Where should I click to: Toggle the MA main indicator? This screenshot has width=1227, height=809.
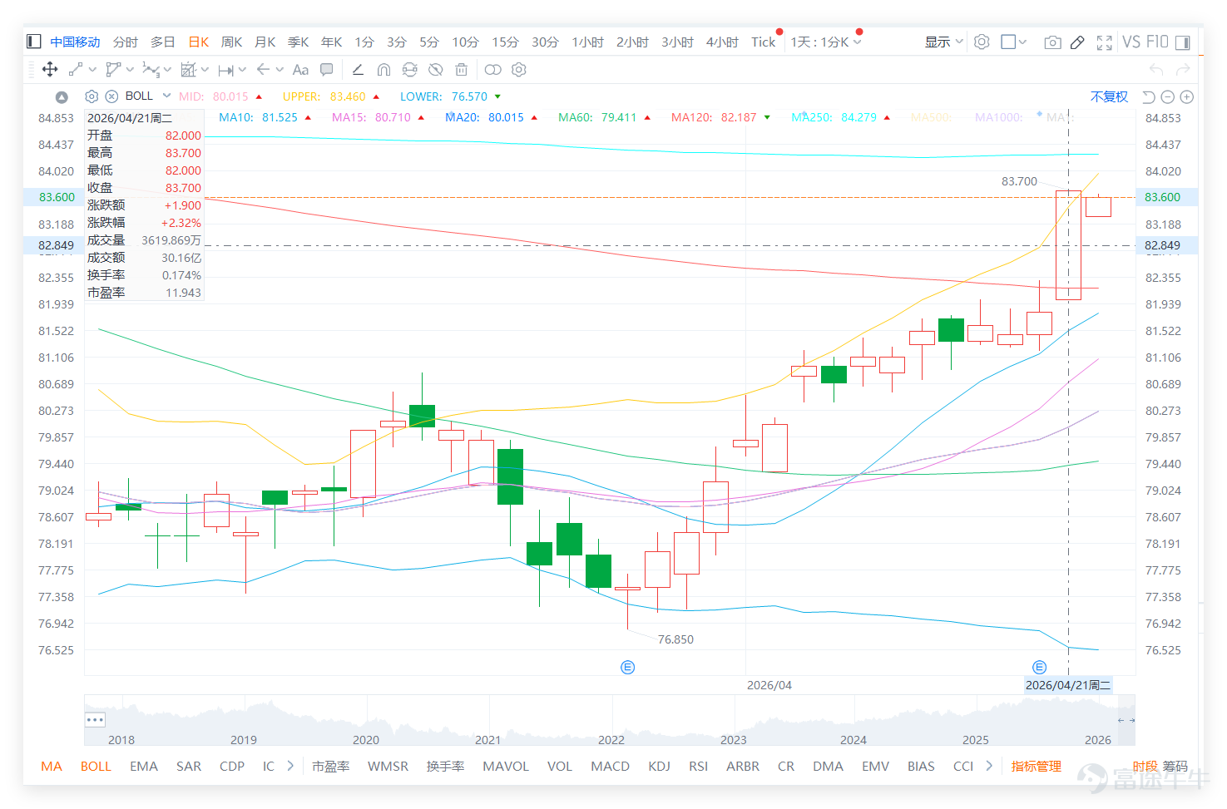click(52, 766)
